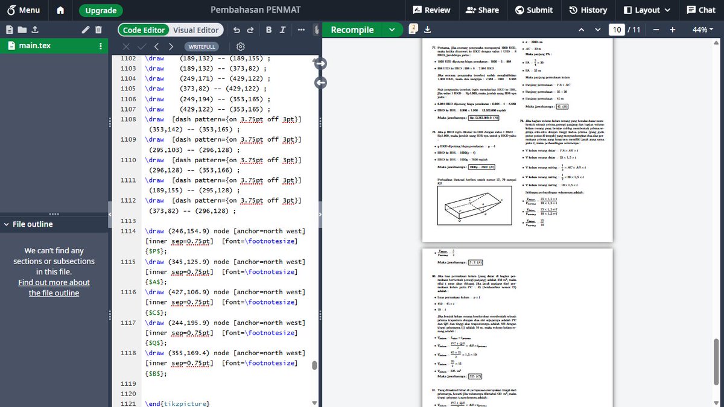
Task: Click the PDF preview page with diagram
Action: pyautogui.click(x=517, y=142)
